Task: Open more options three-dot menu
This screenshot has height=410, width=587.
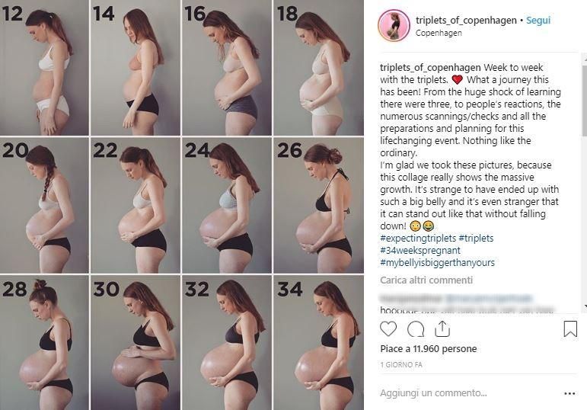Action: pos(569,393)
